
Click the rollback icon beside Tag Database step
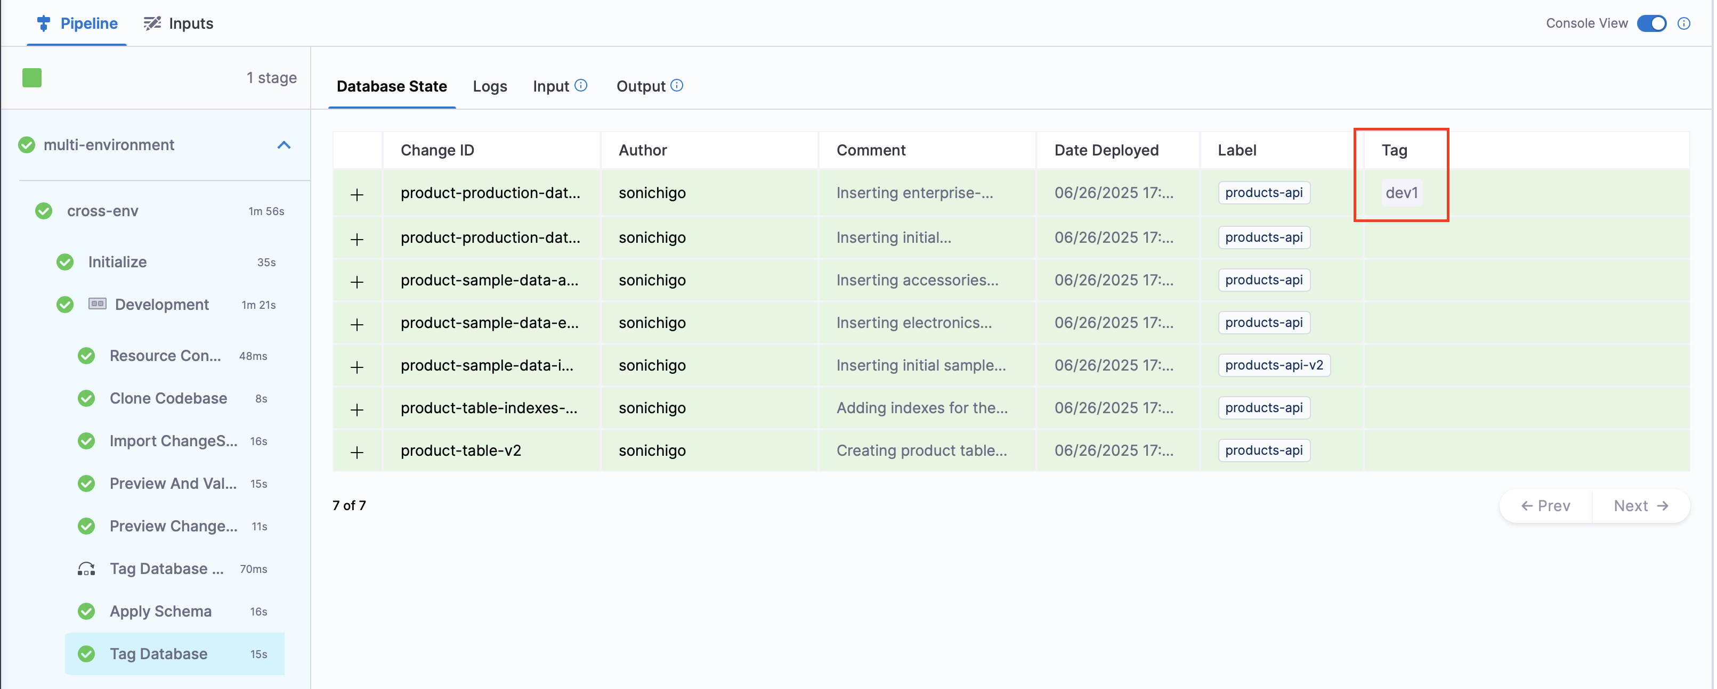tap(86, 569)
